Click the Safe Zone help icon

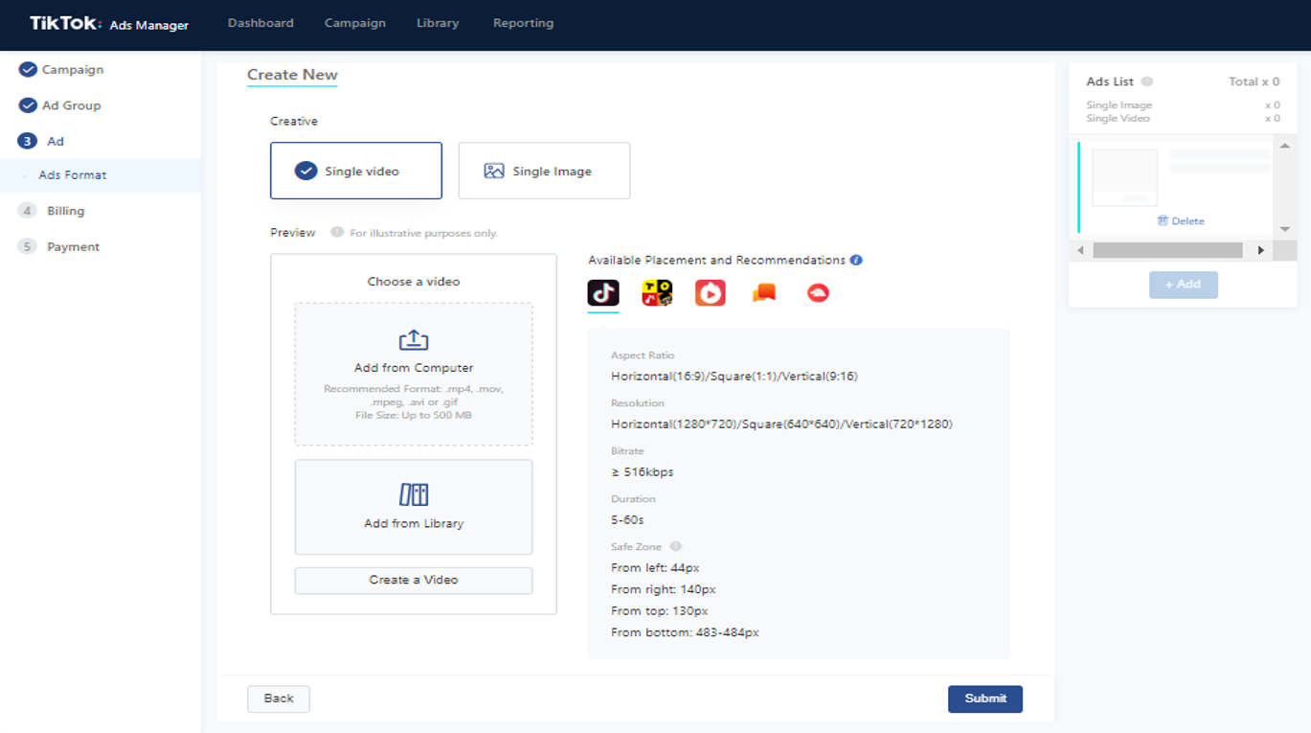675,546
